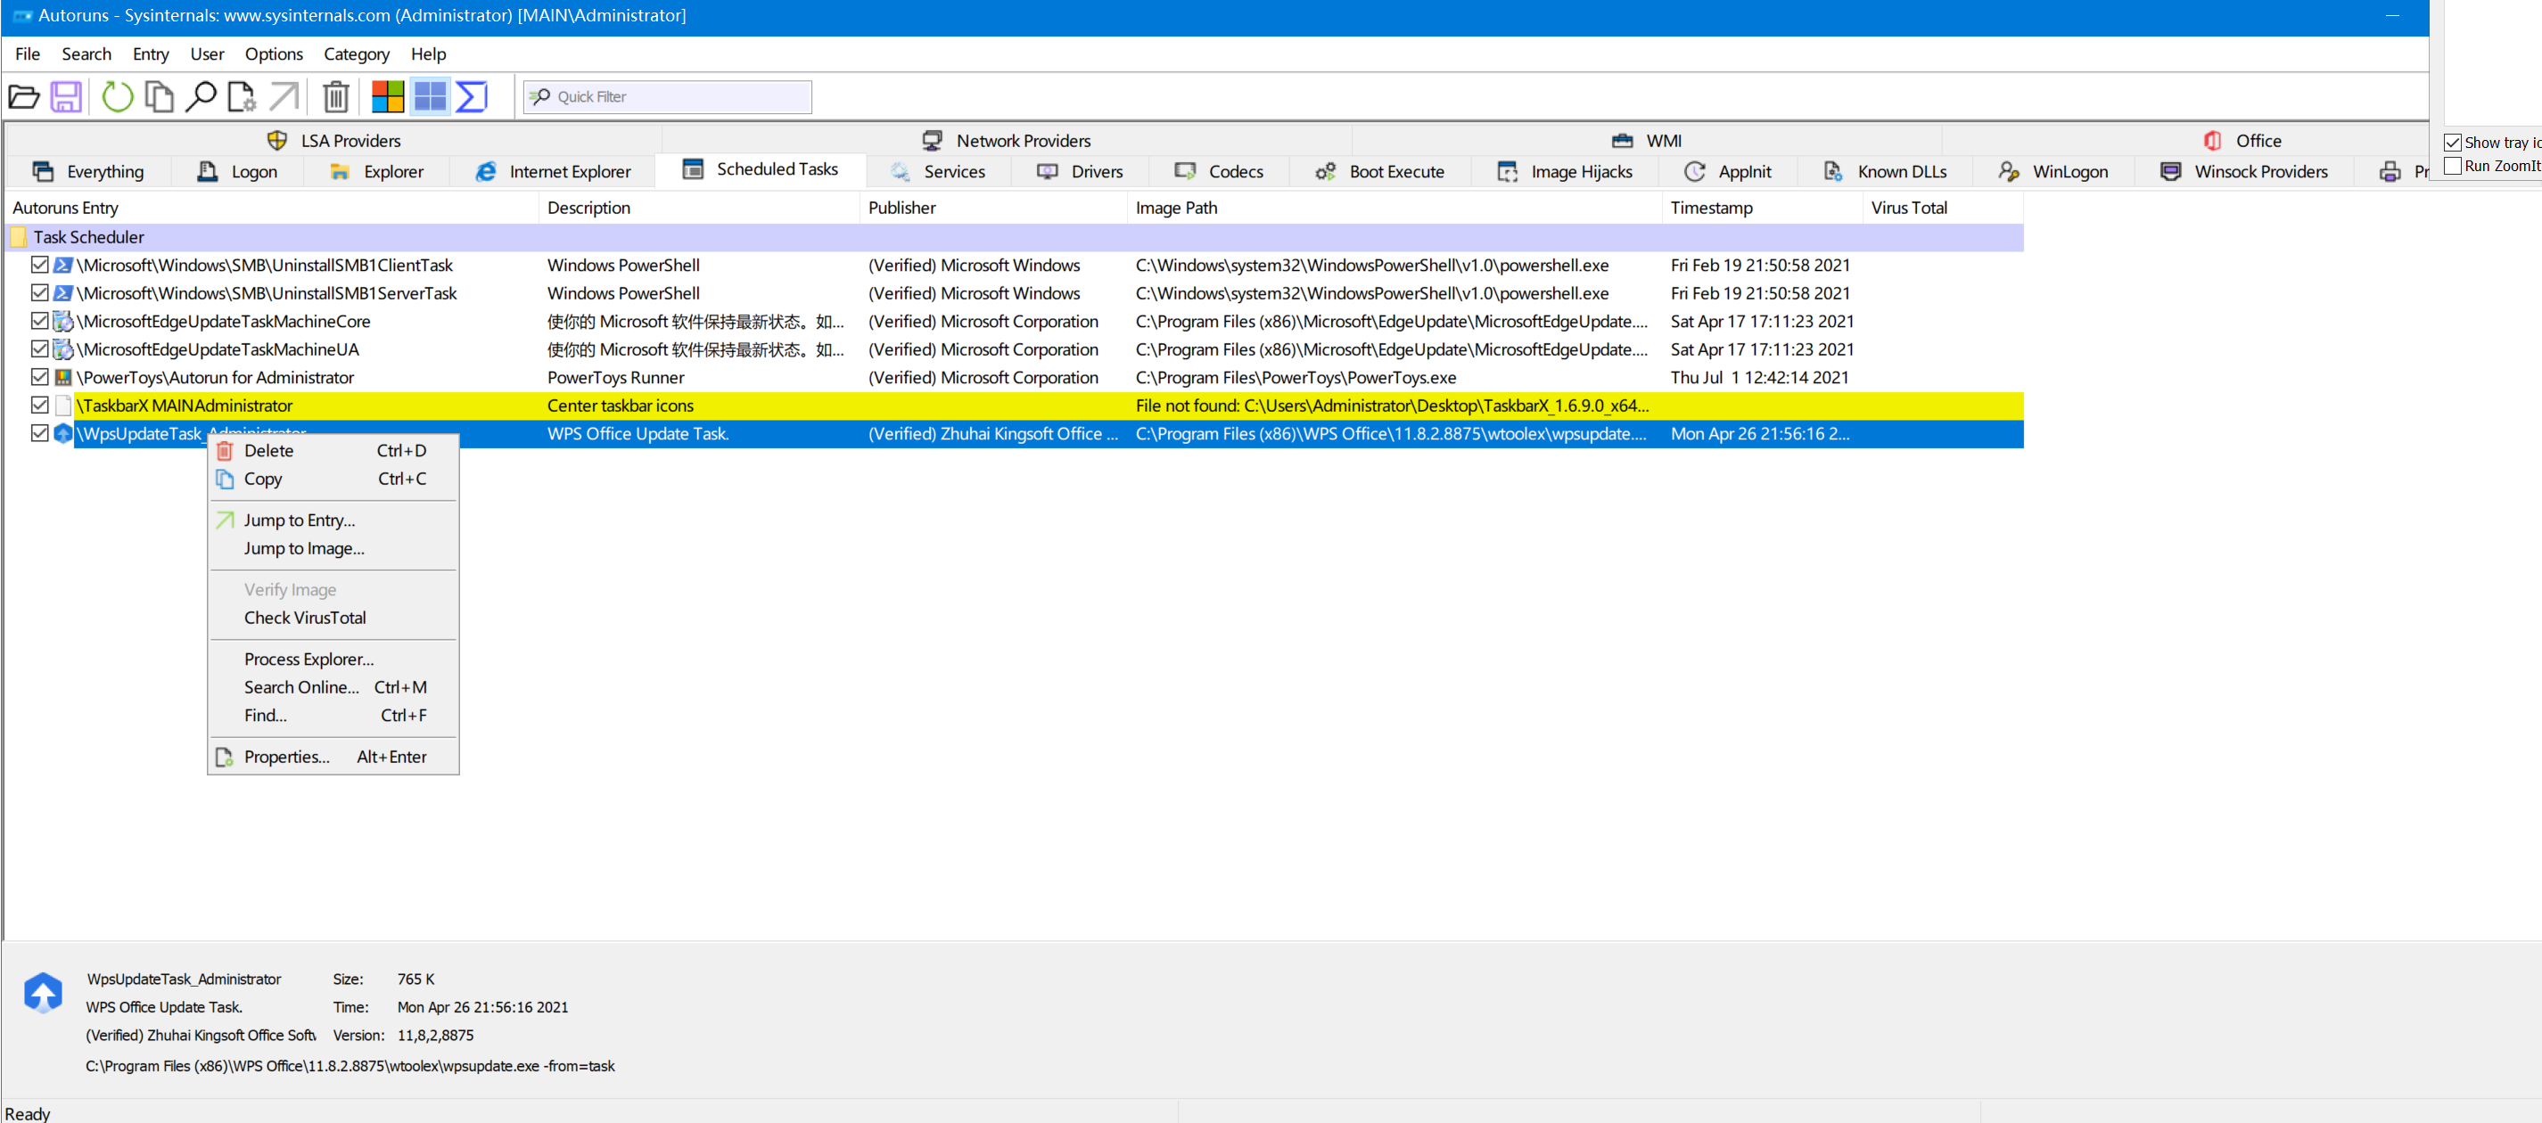The height and width of the screenshot is (1123, 2542).
Task: Switch to the LSA Providers tab
Action: click(333, 141)
